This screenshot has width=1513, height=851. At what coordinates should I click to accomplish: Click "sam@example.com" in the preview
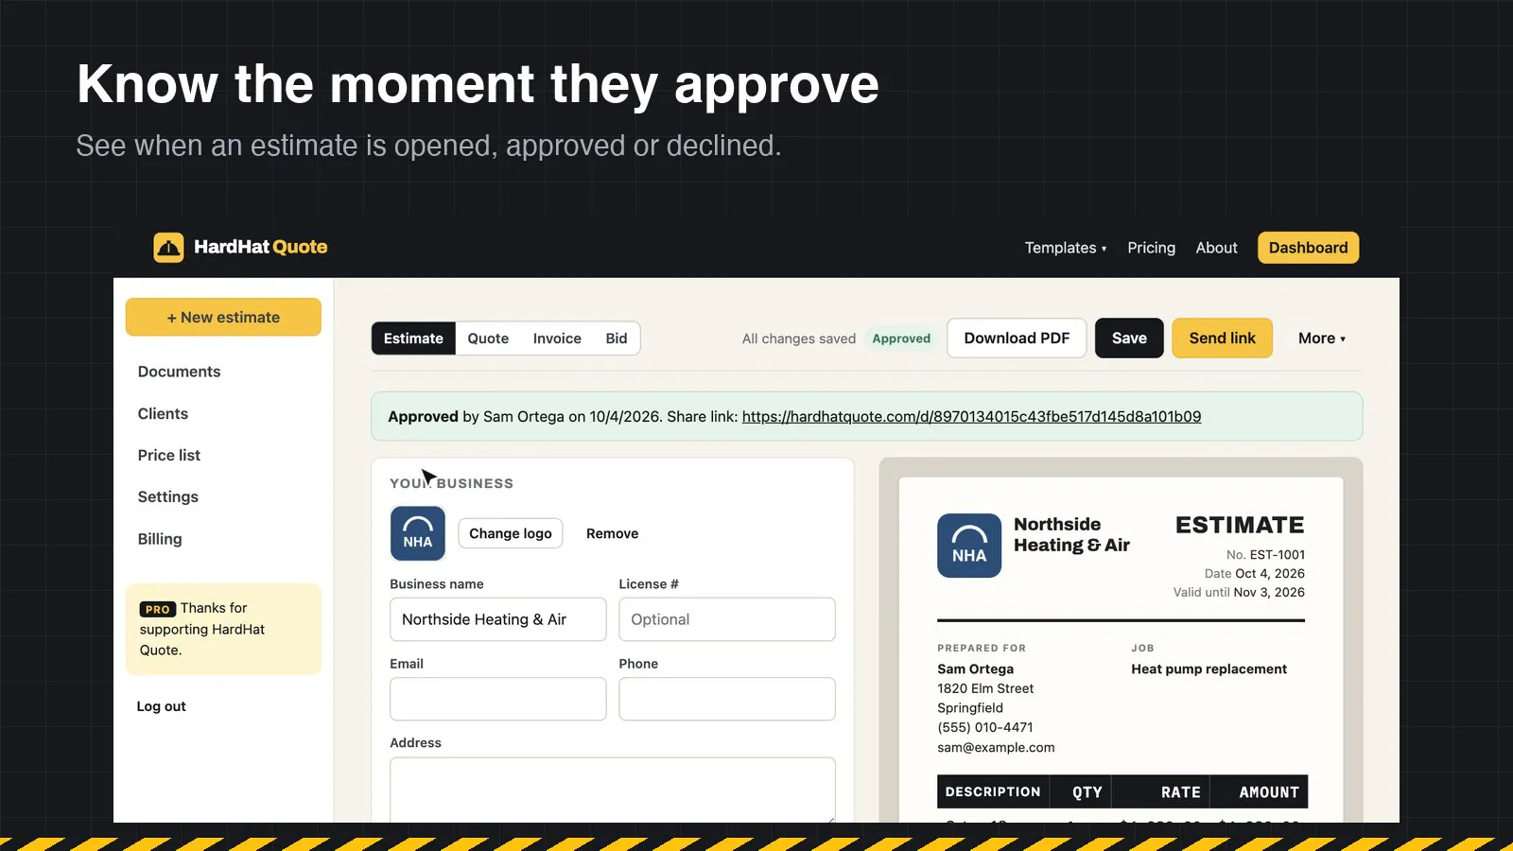click(996, 747)
